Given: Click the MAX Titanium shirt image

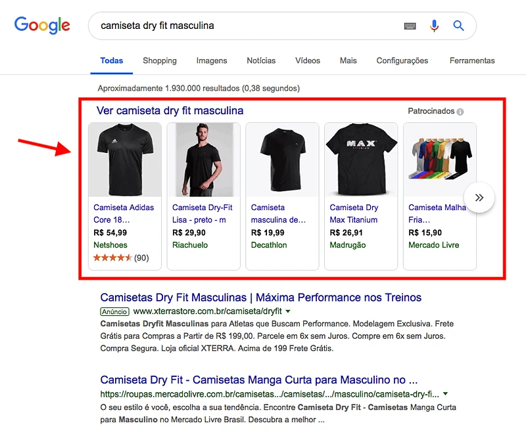Looking at the screenshot, I should pos(361,160).
